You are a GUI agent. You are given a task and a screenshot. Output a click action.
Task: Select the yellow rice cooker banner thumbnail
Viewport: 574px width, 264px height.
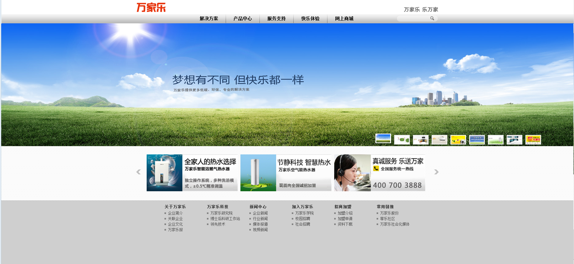pyautogui.click(x=458, y=140)
